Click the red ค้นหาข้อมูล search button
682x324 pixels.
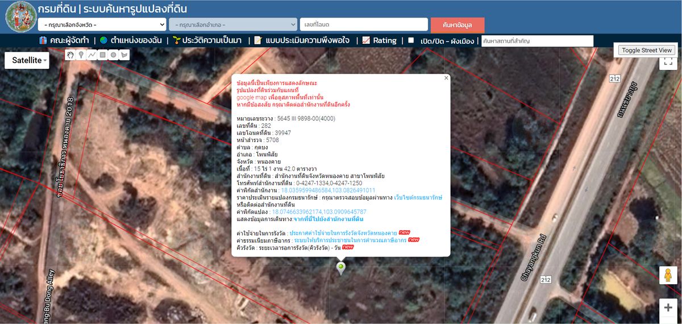point(458,25)
